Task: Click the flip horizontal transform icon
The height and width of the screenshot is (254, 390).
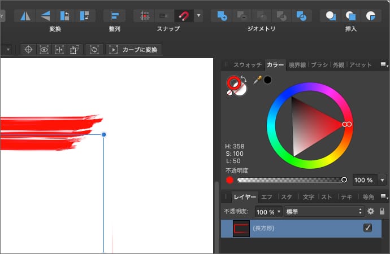Action: click(x=23, y=15)
